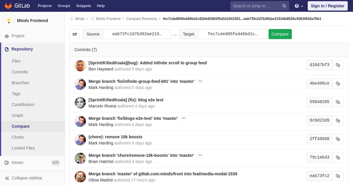Copy commit SHA d10d7bf3

point(338,65)
